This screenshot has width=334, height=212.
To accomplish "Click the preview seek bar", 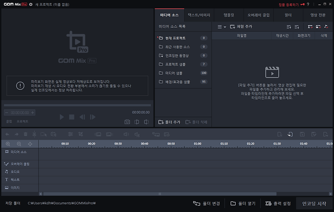I will tap(77, 105).
